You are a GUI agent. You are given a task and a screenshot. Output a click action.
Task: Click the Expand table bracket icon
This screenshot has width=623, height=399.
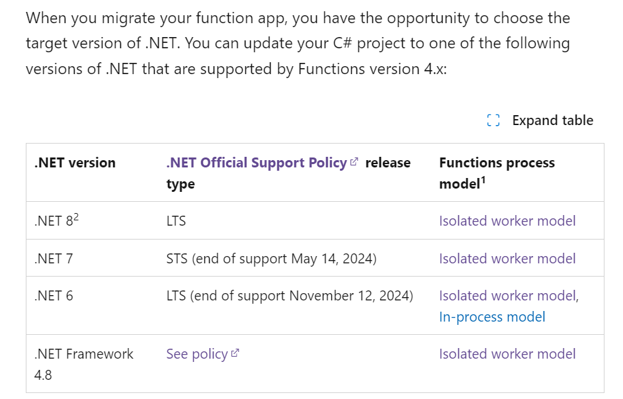[493, 120]
